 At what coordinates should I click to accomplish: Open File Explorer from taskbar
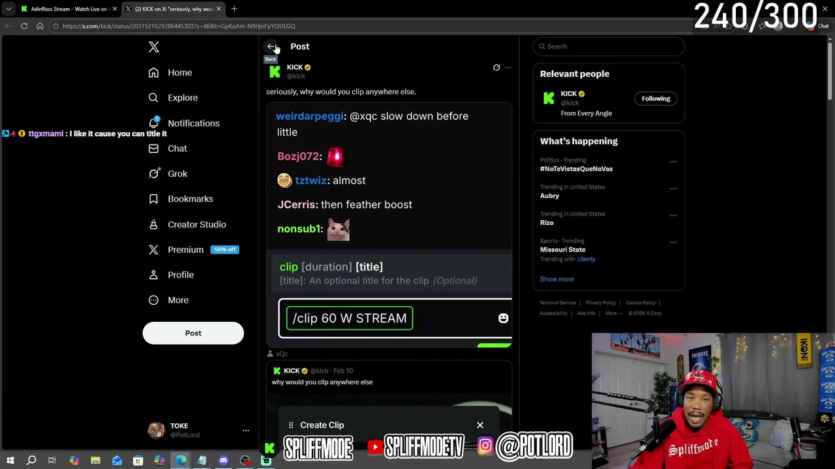coord(95,461)
